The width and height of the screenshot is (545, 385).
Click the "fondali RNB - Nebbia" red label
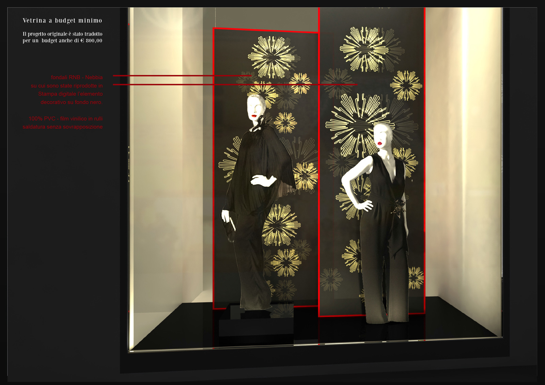(77, 77)
